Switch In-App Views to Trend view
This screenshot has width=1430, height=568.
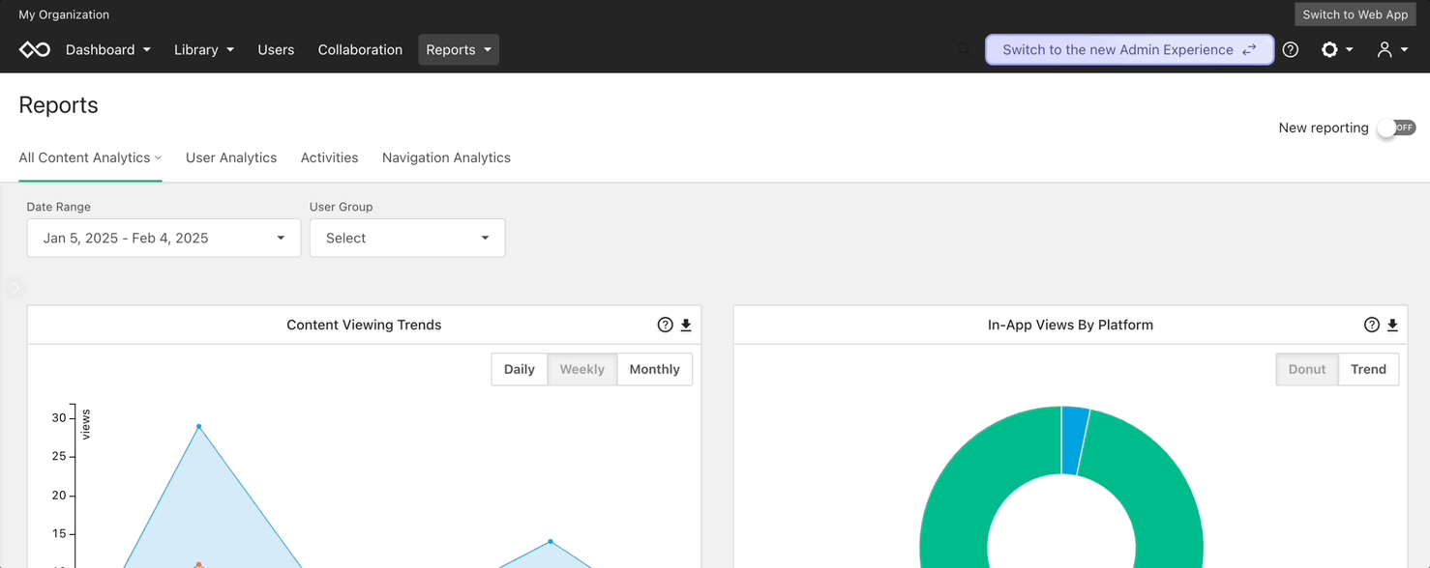click(x=1368, y=369)
